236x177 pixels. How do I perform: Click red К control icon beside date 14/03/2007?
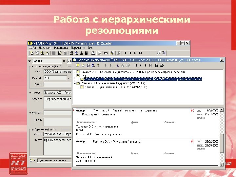(192, 111)
